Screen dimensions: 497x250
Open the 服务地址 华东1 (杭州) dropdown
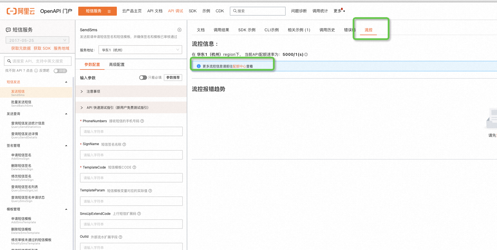[x=140, y=50]
